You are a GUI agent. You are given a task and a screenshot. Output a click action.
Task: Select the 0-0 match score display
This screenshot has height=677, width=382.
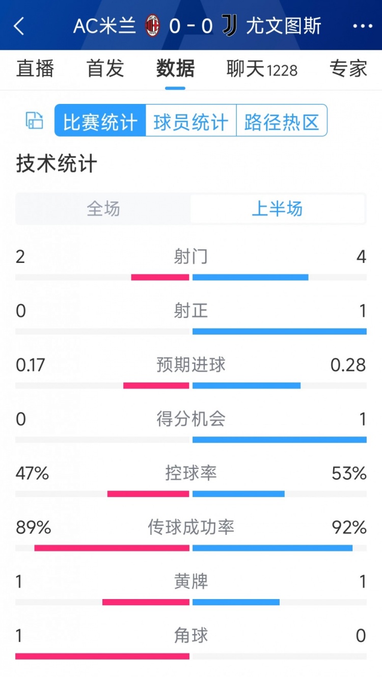point(190,26)
